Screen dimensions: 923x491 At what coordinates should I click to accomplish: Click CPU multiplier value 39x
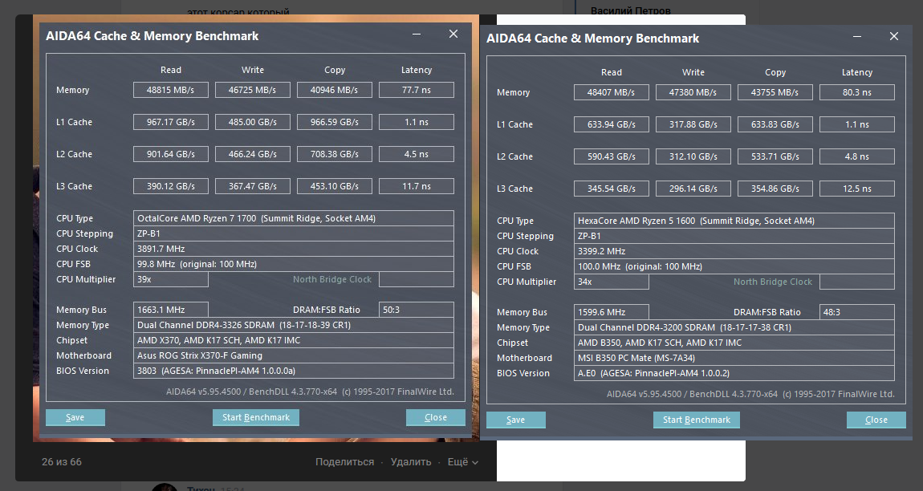click(x=171, y=280)
